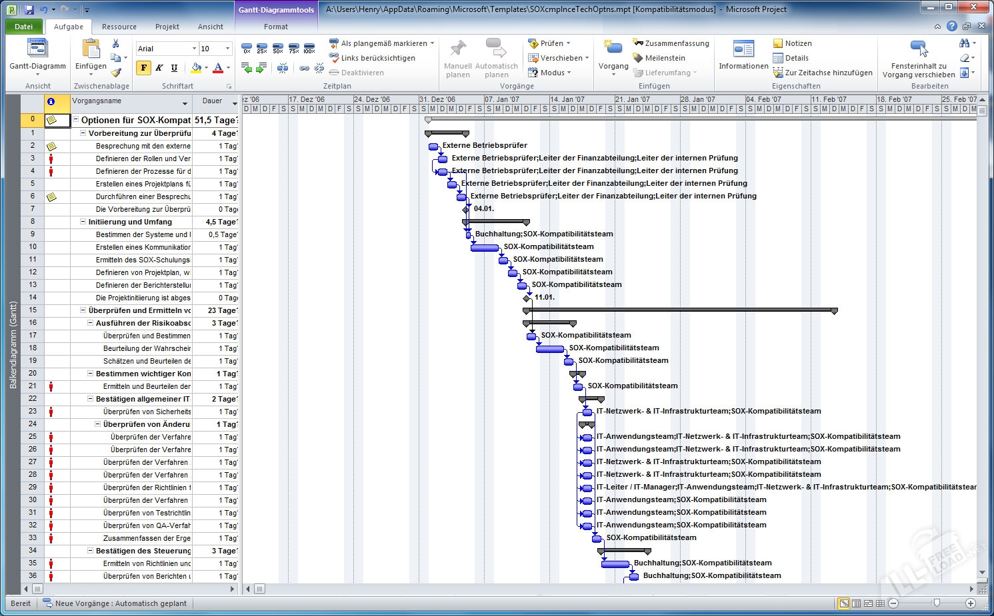Collapse the 'Initiierung und Umfang' summary task
994x616 pixels.
click(x=83, y=222)
